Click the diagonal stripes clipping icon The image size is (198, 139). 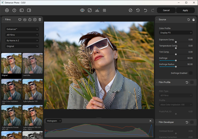click(x=104, y=10)
